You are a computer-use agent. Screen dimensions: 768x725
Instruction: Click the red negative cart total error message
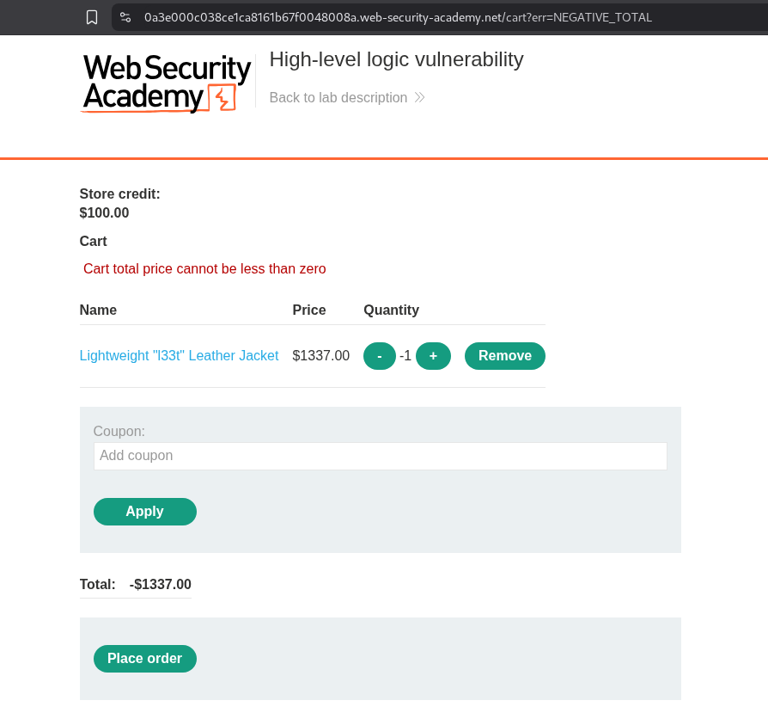coord(204,268)
